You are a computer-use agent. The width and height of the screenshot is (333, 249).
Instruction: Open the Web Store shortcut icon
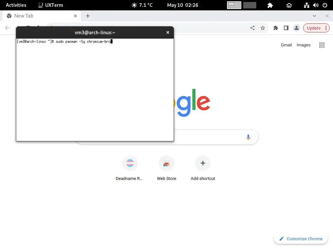coord(166,163)
